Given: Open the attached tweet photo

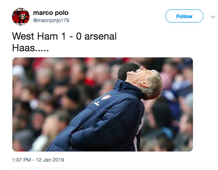Looking at the screenshot, I should coord(102,104).
